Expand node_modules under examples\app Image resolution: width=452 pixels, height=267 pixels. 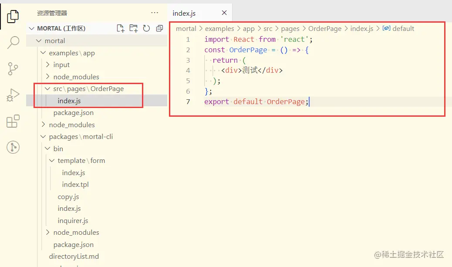[x=47, y=77]
